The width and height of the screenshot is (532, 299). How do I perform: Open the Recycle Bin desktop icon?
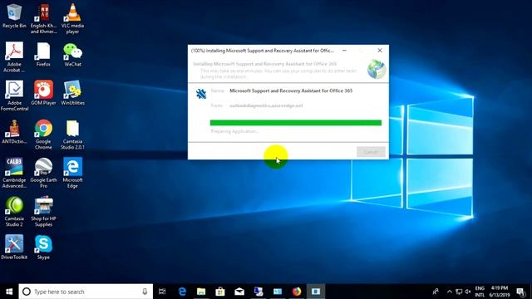click(x=14, y=16)
